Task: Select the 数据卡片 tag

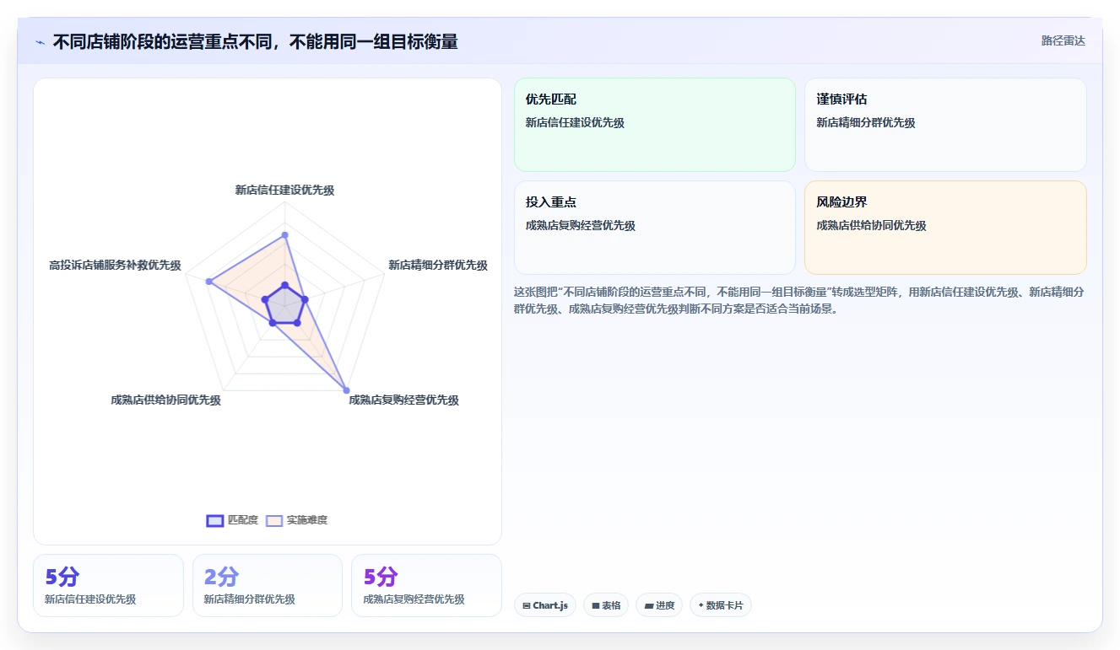Action: 721,605
